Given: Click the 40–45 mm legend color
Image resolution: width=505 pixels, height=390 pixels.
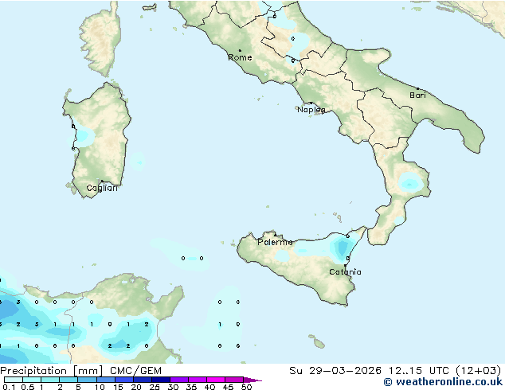Looking at the screenshot, I should click(x=216, y=380).
